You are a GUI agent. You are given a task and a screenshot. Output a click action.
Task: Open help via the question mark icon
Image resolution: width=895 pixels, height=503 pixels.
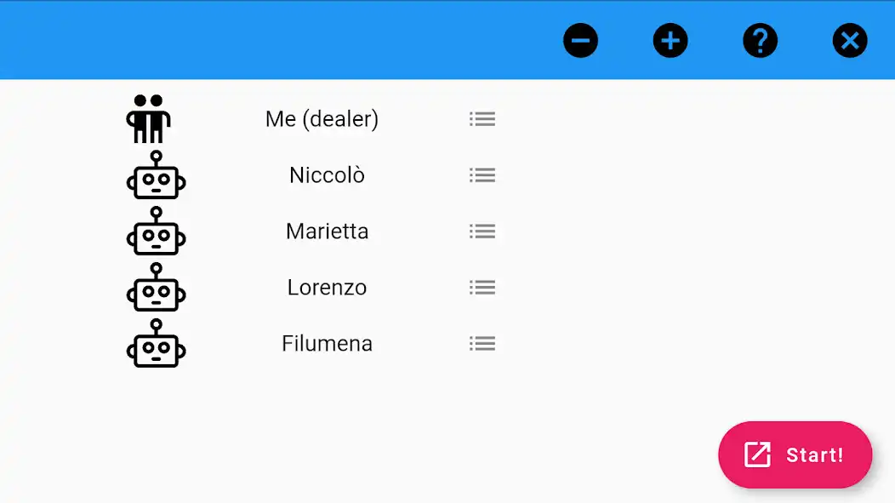click(760, 41)
